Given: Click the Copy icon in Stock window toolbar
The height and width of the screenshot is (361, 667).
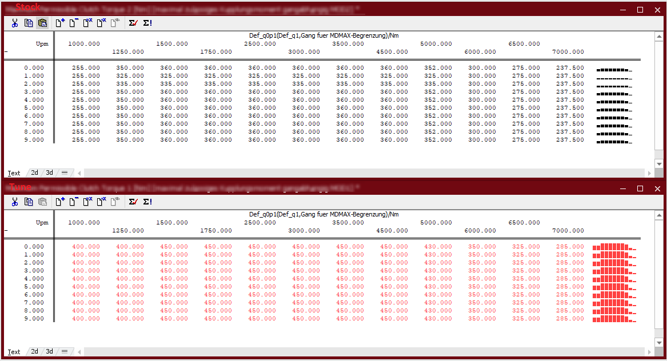Looking at the screenshot, I should 29,23.
